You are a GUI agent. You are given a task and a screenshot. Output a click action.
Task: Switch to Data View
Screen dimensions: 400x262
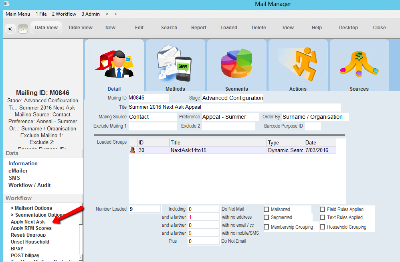click(46, 28)
